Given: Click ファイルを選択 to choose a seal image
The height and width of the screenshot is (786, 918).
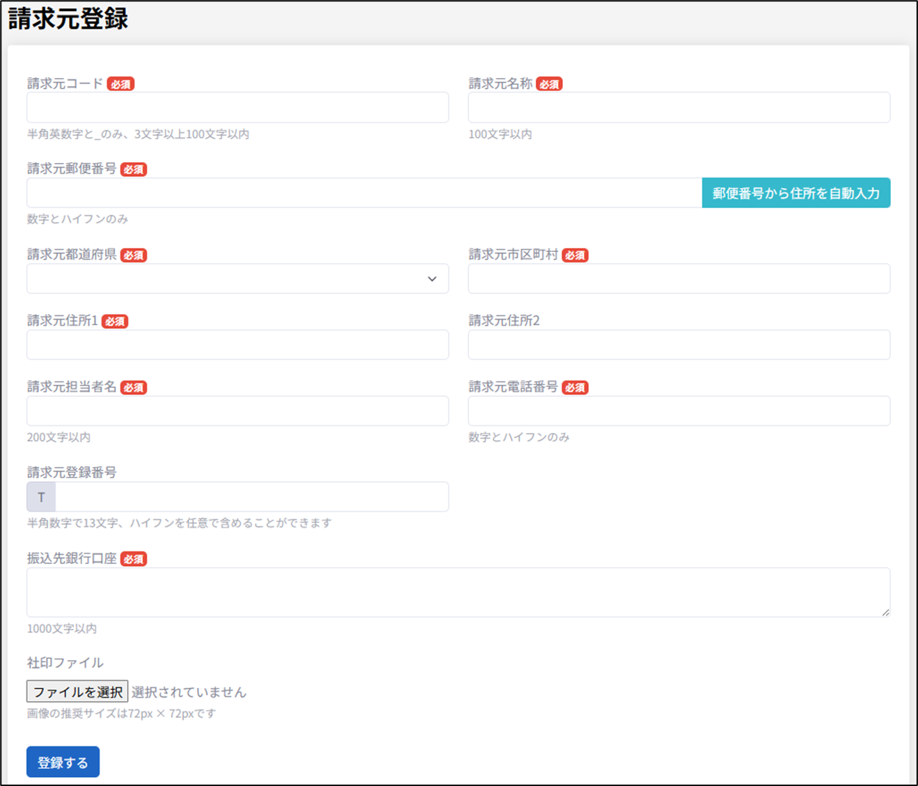Looking at the screenshot, I should pyautogui.click(x=77, y=691).
